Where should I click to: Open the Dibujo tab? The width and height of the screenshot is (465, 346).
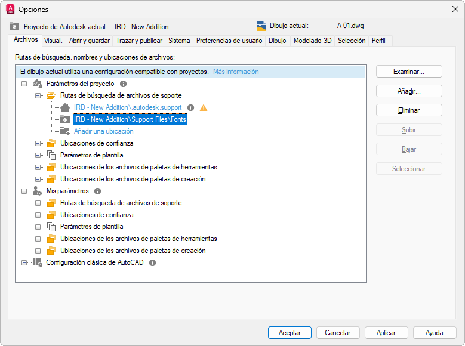pos(278,41)
